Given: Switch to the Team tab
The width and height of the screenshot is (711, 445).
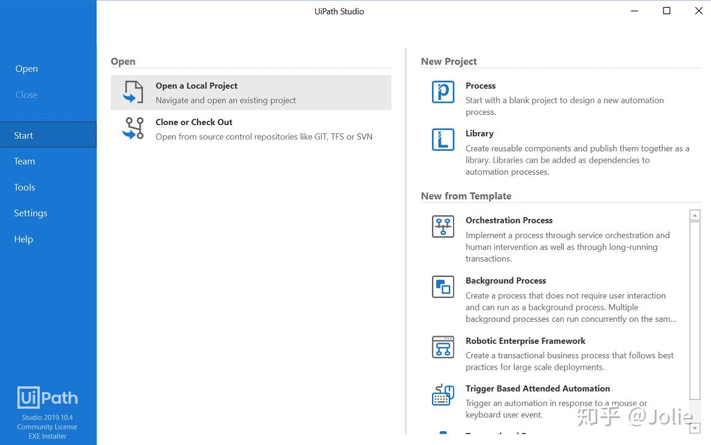Looking at the screenshot, I should click(25, 161).
